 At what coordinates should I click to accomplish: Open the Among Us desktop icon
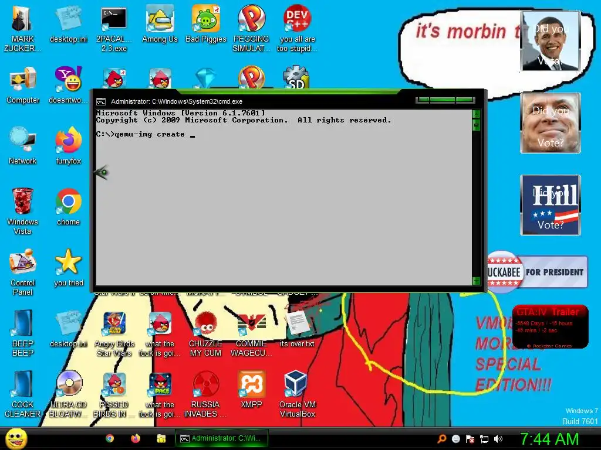[x=160, y=24]
